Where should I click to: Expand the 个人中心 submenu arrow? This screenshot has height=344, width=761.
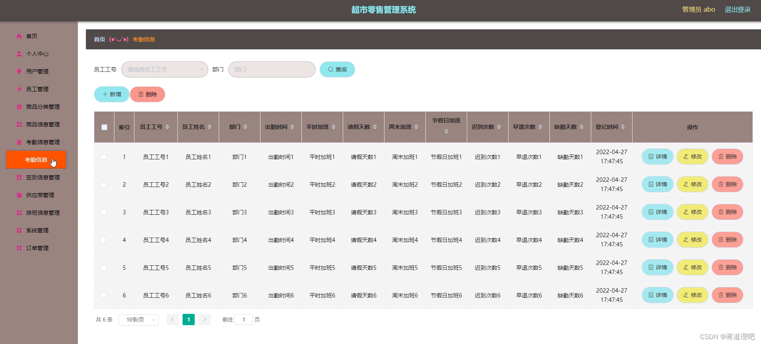[x=63, y=54]
